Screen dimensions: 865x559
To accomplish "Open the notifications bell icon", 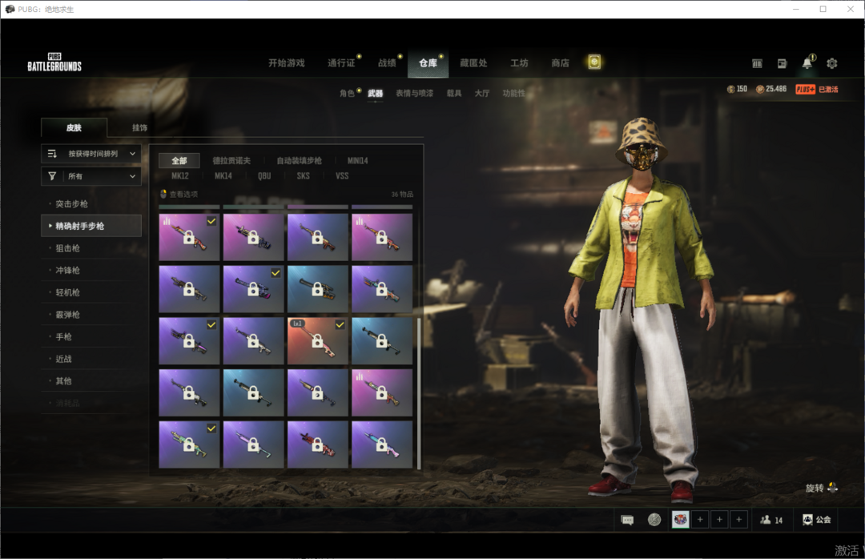I will (807, 63).
